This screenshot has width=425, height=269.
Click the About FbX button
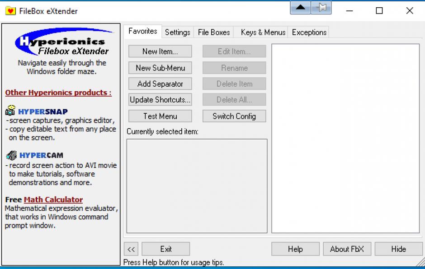pyautogui.click(x=347, y=249)
